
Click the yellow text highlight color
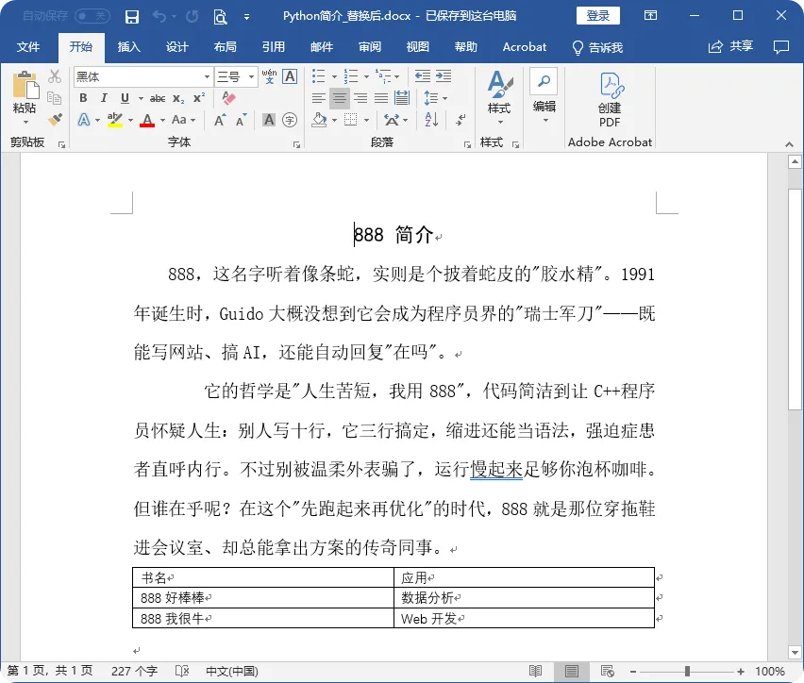point(115,121)
